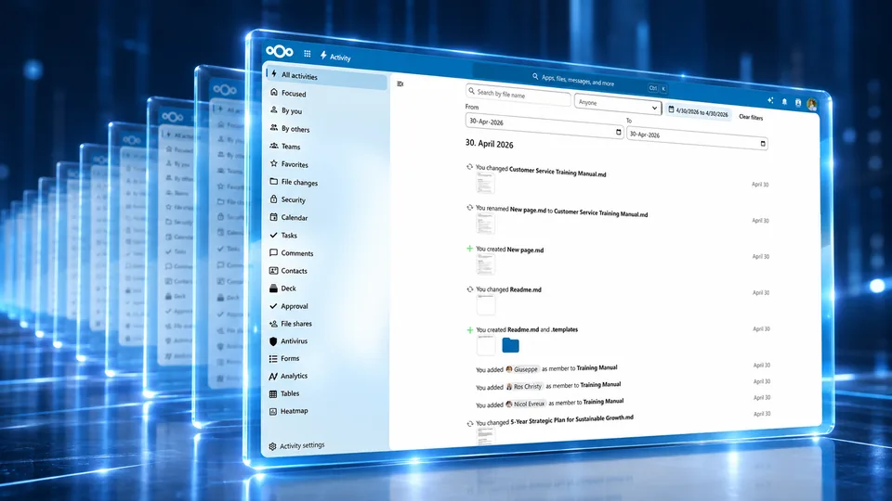Screen dimensions: 892x501
Task: Click the unified search 'Apps, files, messages, and more'
Action: (574, 80)
